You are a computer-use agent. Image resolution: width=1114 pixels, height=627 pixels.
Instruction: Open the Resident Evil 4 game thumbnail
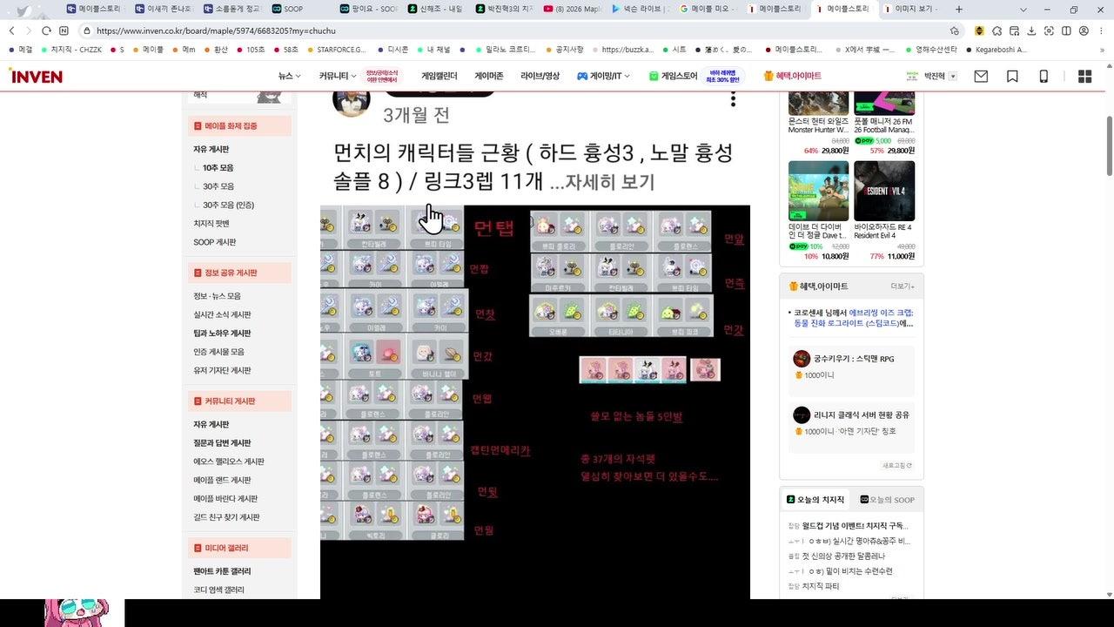(x=884, y=191)
